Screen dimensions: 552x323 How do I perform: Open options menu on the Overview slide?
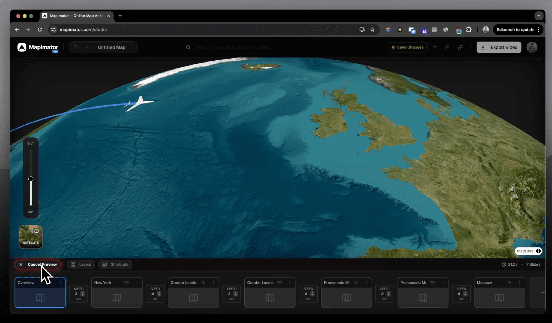pyautogui.click(x=60, y=283)
